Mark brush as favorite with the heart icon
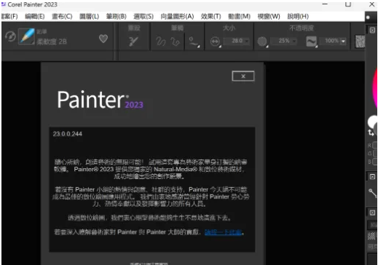Screen dimensions: 378x265 [x=103, y=39]
